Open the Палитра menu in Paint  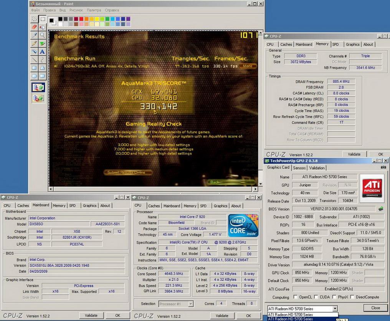click(94, 10)
